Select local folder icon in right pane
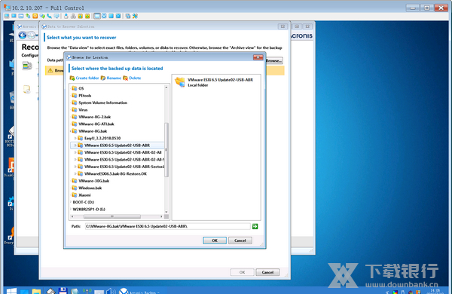The width and height of the screenshot is (452, 294). (x=180, y=82)
